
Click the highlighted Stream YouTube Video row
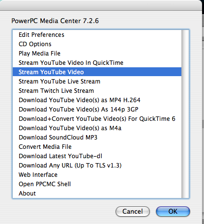[97, 72]
